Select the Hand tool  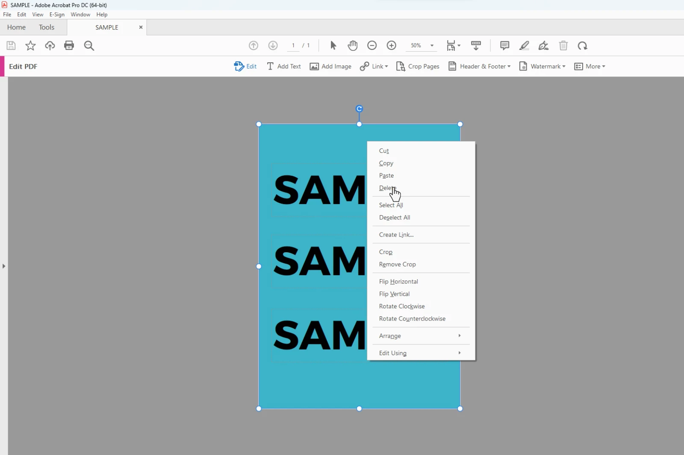pyautogui.click(x=353, y=45)
